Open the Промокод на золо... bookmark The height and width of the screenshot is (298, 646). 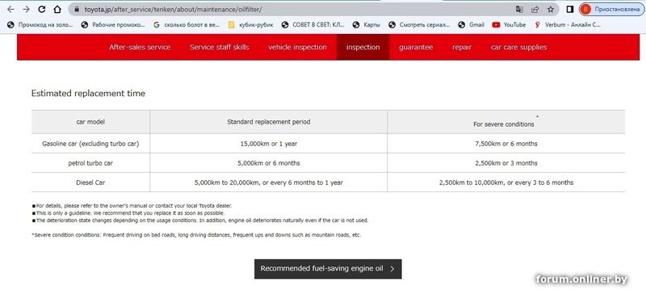click(40, 25)
